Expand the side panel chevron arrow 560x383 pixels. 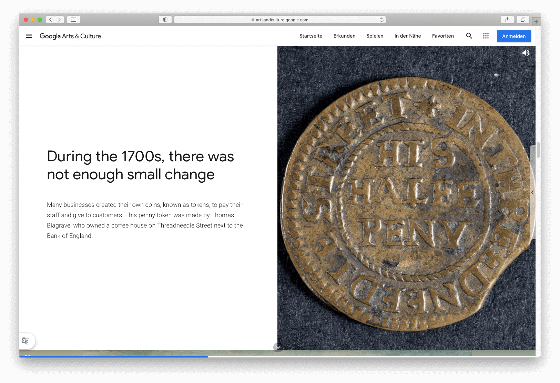pyautogui.click(x=532, y=192)
